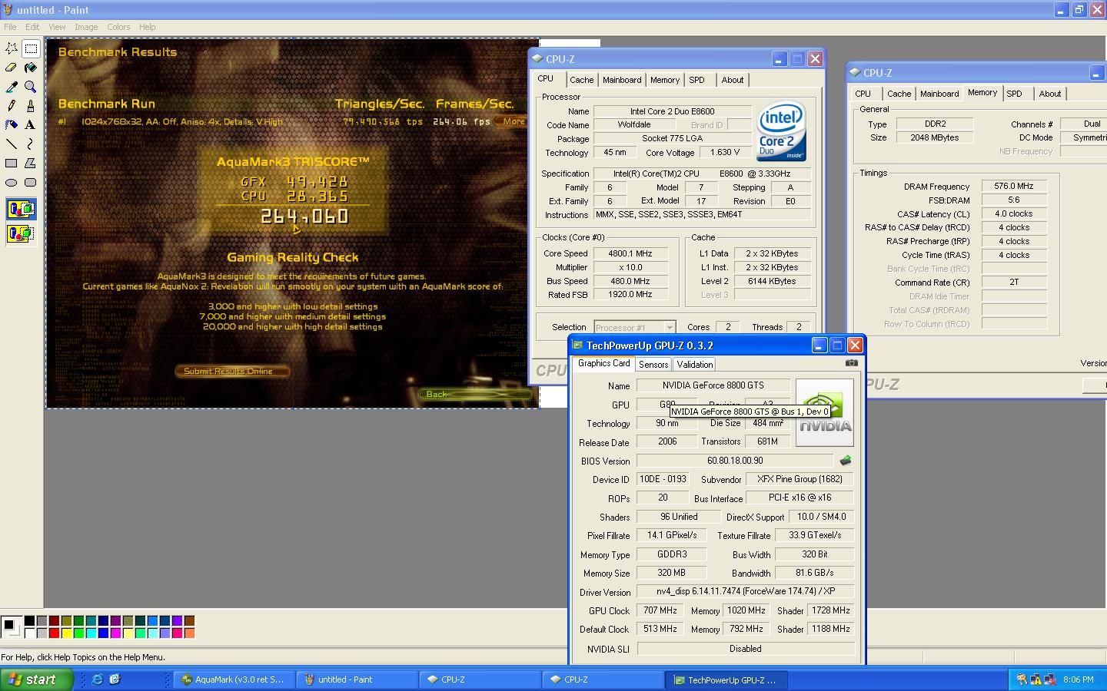Select the Text tool in Paint

click(x=31, y=124)
